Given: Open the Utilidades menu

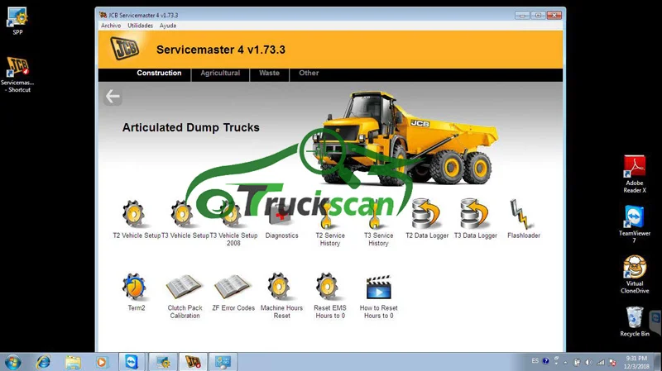Looking at the screenshot, I should (140, 26).
